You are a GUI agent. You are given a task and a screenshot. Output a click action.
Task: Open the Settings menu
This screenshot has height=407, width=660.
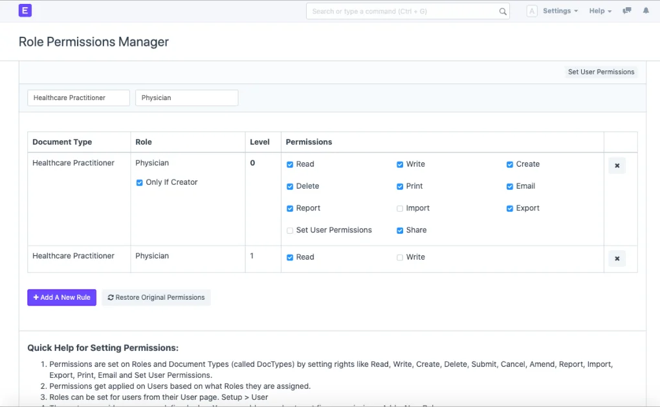click(558, 10)
